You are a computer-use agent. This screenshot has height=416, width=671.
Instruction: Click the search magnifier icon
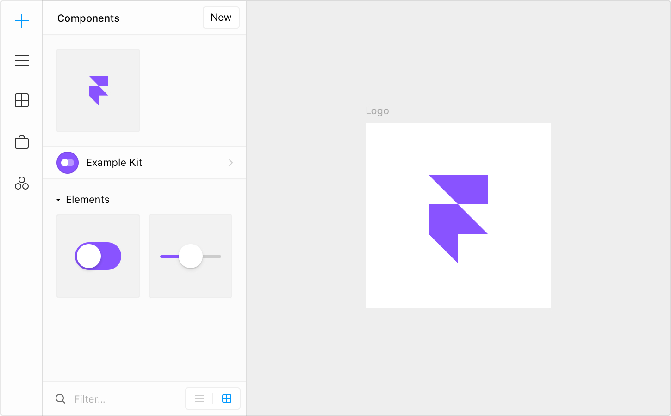[61, 398]
